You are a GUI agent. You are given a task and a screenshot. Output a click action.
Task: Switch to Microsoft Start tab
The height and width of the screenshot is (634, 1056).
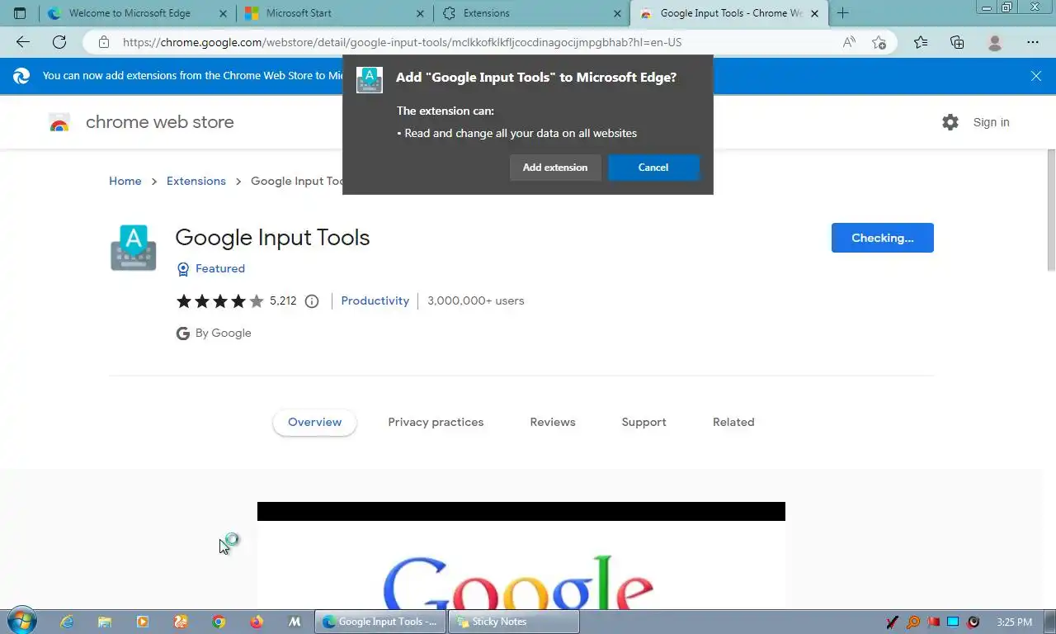[334, 13]
